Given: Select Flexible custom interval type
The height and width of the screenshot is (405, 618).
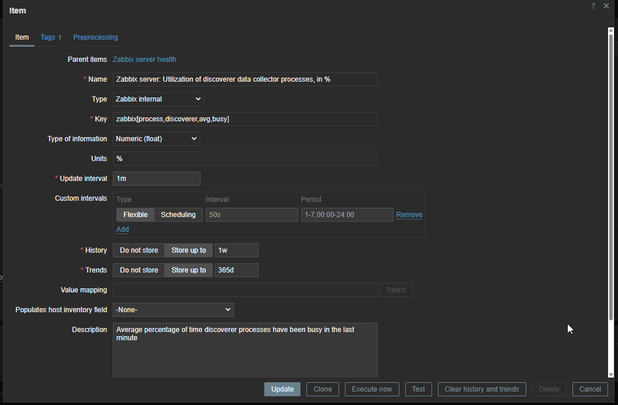Looking at the screenshot, I should pyautogui.click(x=135, y=215).
